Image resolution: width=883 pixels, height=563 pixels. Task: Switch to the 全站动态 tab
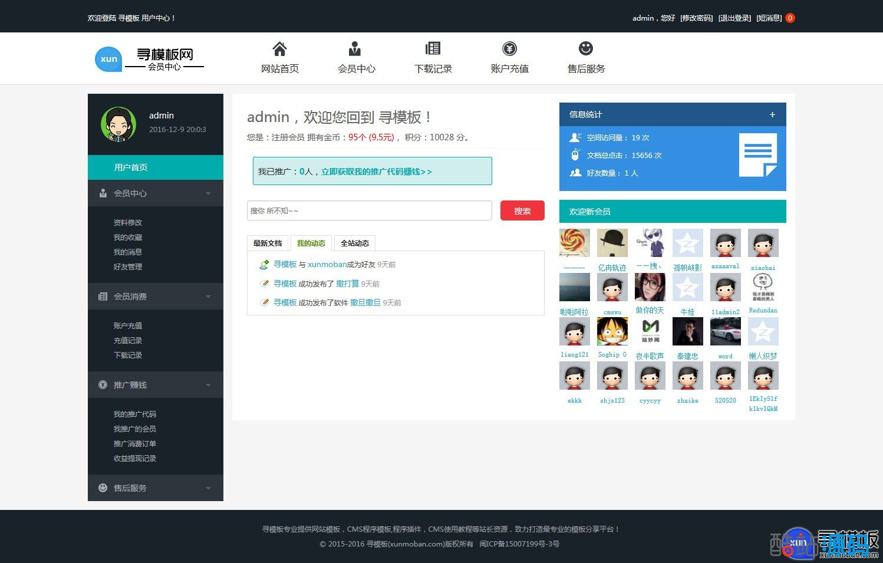(x=354, y=243)
